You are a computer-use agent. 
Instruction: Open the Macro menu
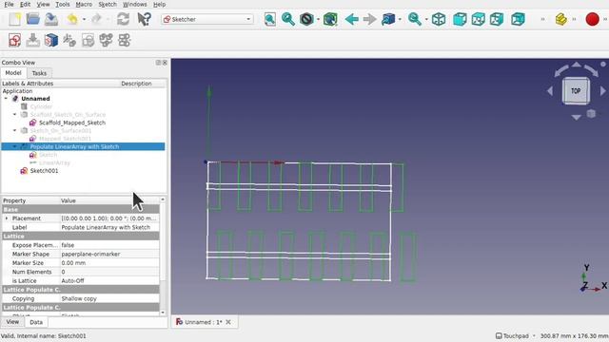(84, 4)
